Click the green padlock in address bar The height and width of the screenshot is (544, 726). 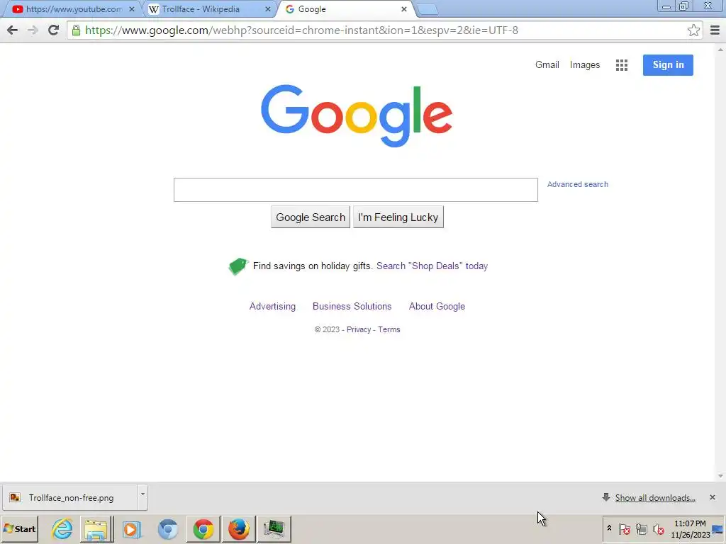pyautogui.click(x=76, y=30)
